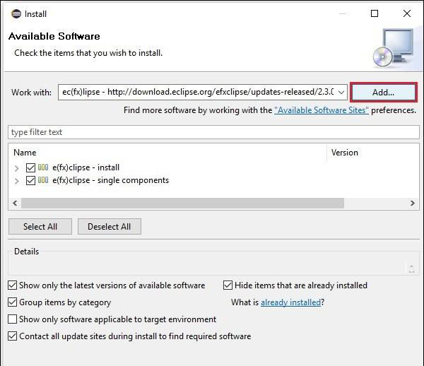Toggle Contact all update sites during install

tap(13, 336)
